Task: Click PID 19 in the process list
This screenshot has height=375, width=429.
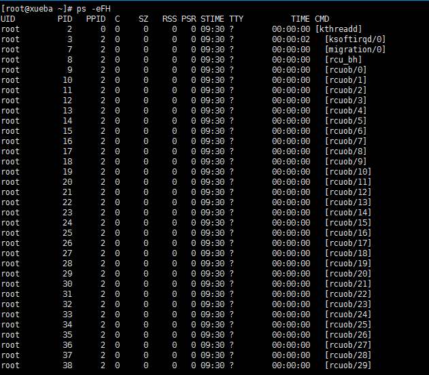Action: [67, 172]
